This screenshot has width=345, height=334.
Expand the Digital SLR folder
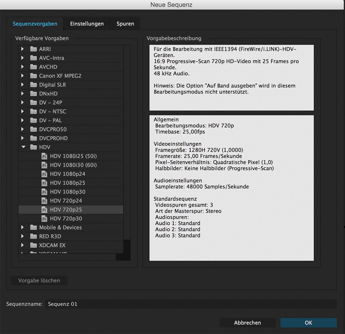point(23,85)
